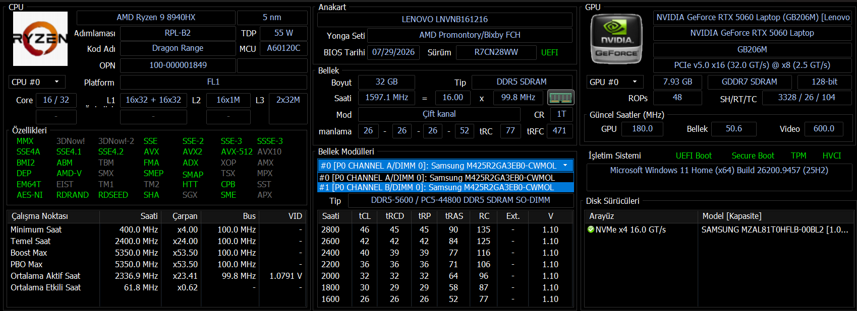Click the green memory module icon button
The width and height of the screenshot is (857, 311).
click(560, 97)
